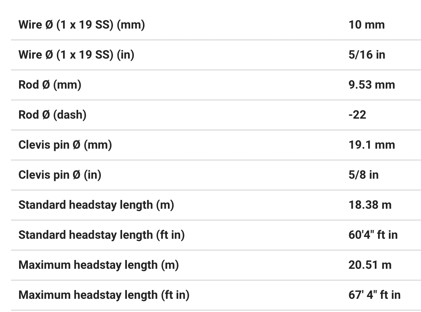Screen dimensions: 421x312
Task: Click the '5/16 in' wire value
Action: pos(367,55)
